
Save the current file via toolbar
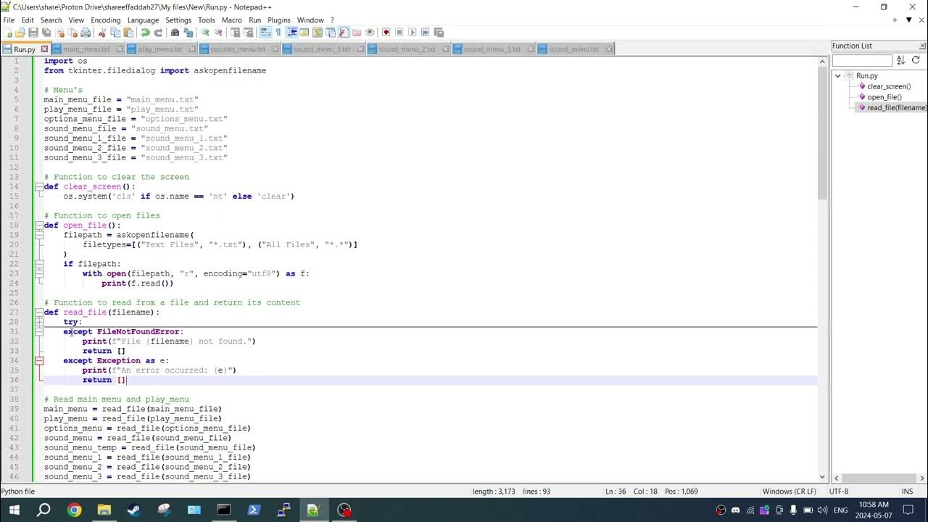tap(33, 32)
